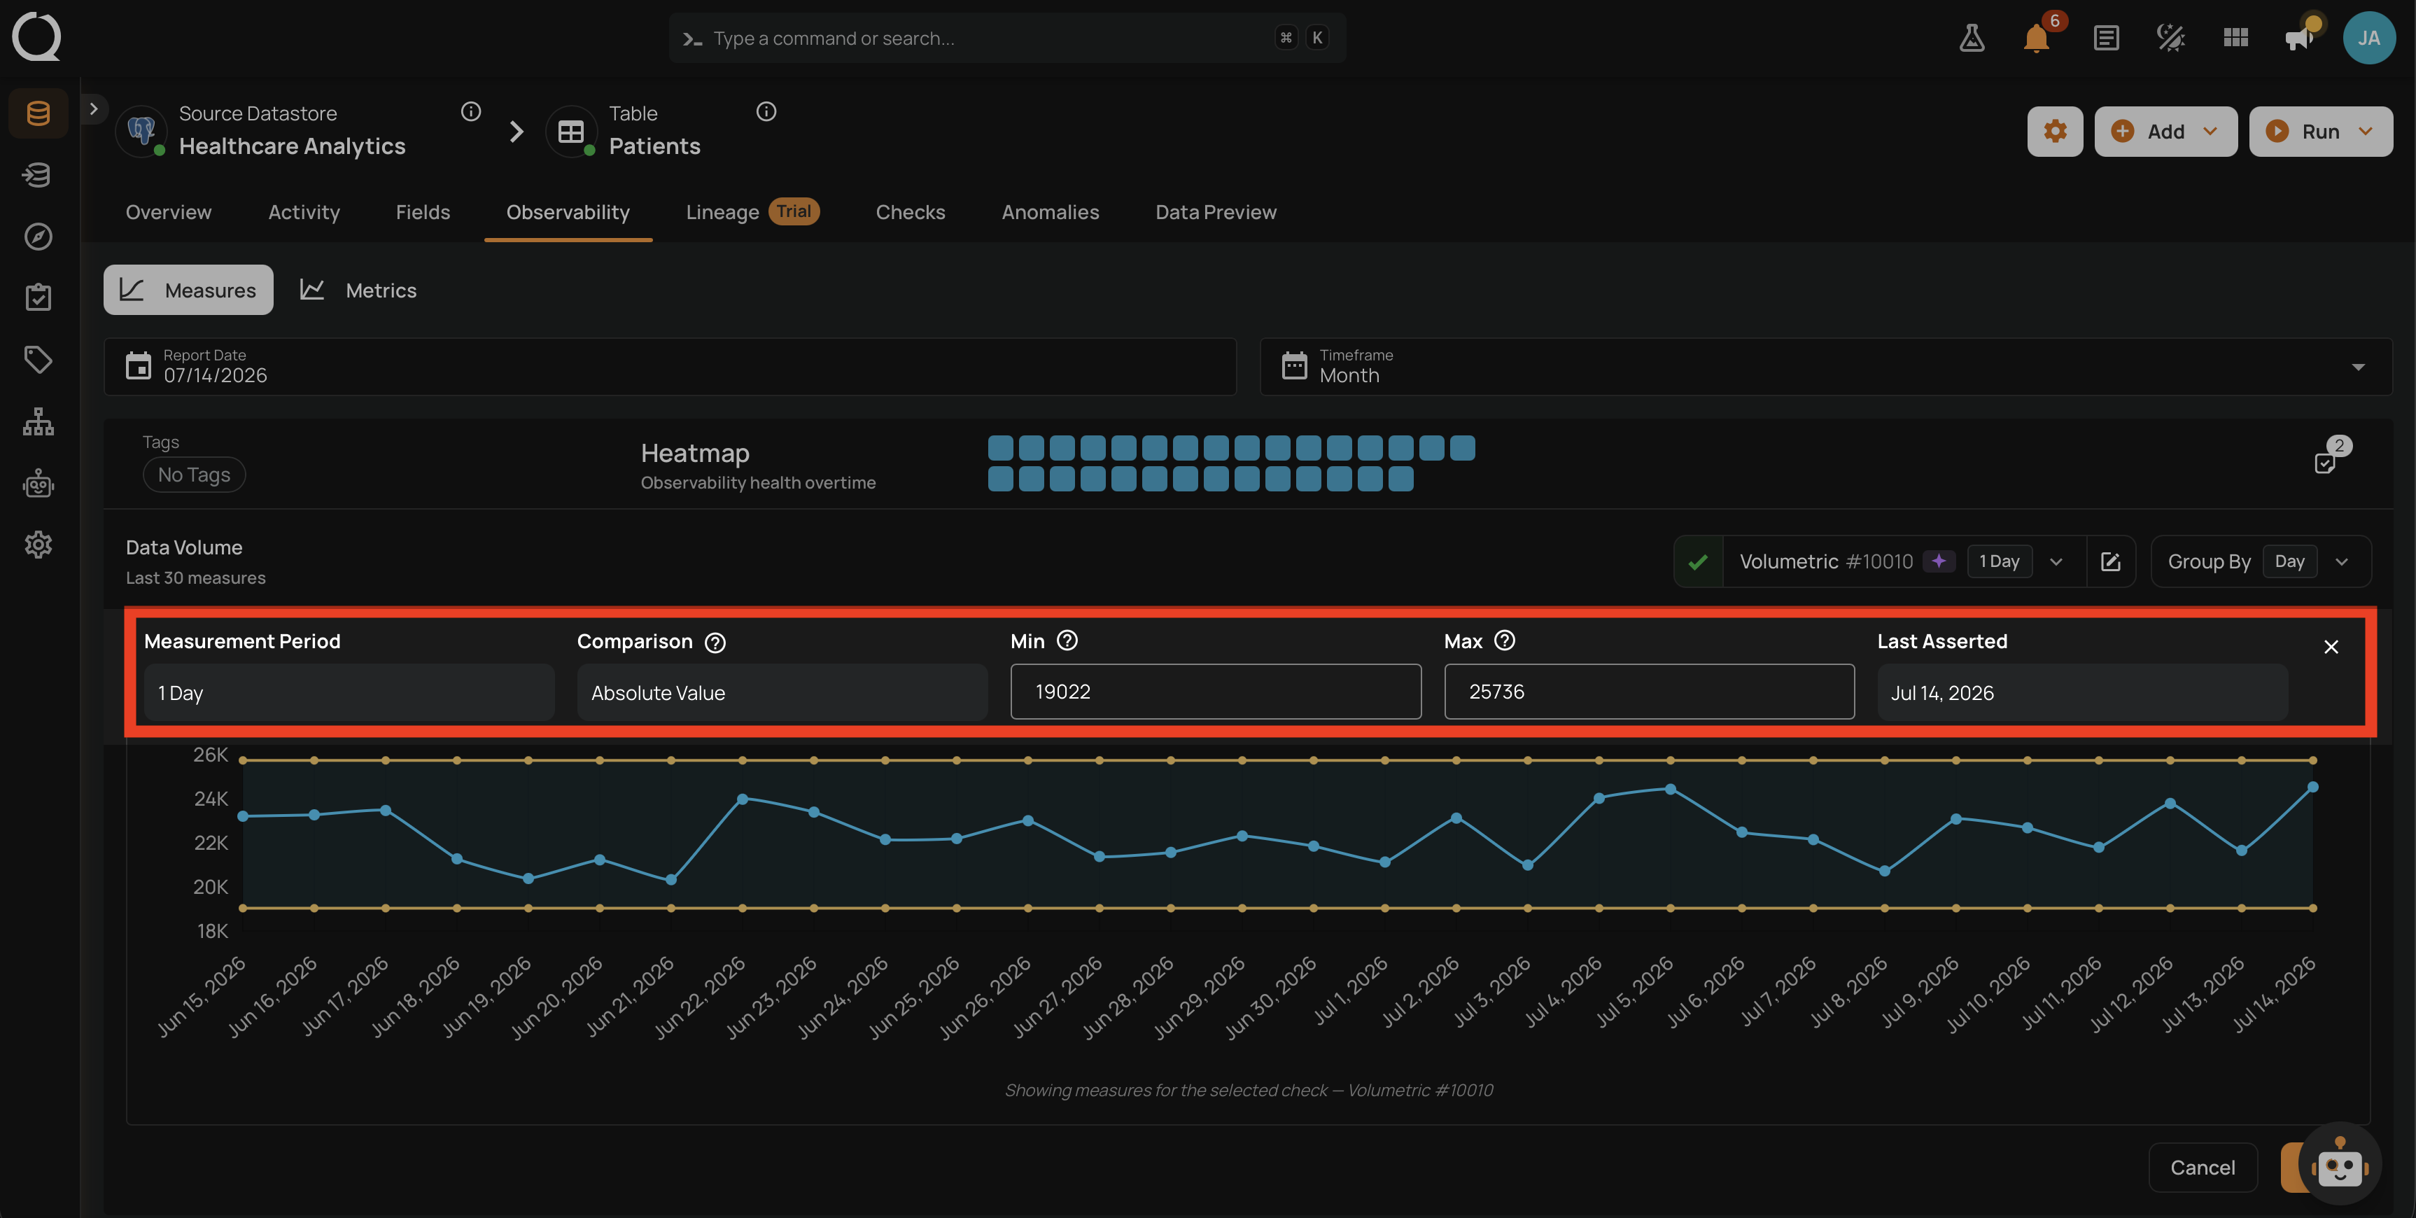Select the Explore compass sidebar icon
Viewport: 2416px width, 1218px height.
[38, 237]
